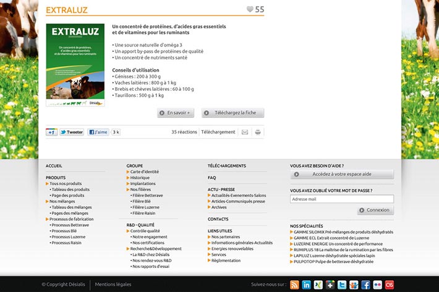Open the 35 réactions link

pos(184,132)
